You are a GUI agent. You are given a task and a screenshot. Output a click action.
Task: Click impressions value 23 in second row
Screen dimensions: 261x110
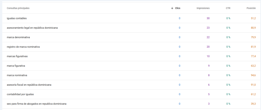click(208, 28)
